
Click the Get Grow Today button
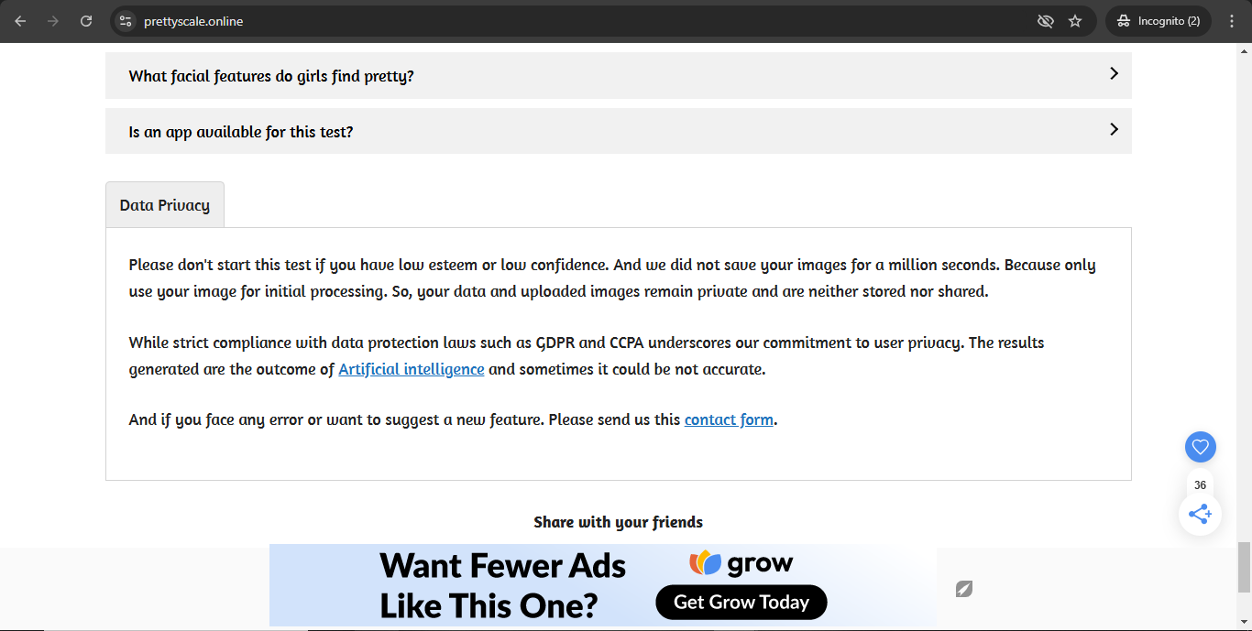(x=741, y=602)
